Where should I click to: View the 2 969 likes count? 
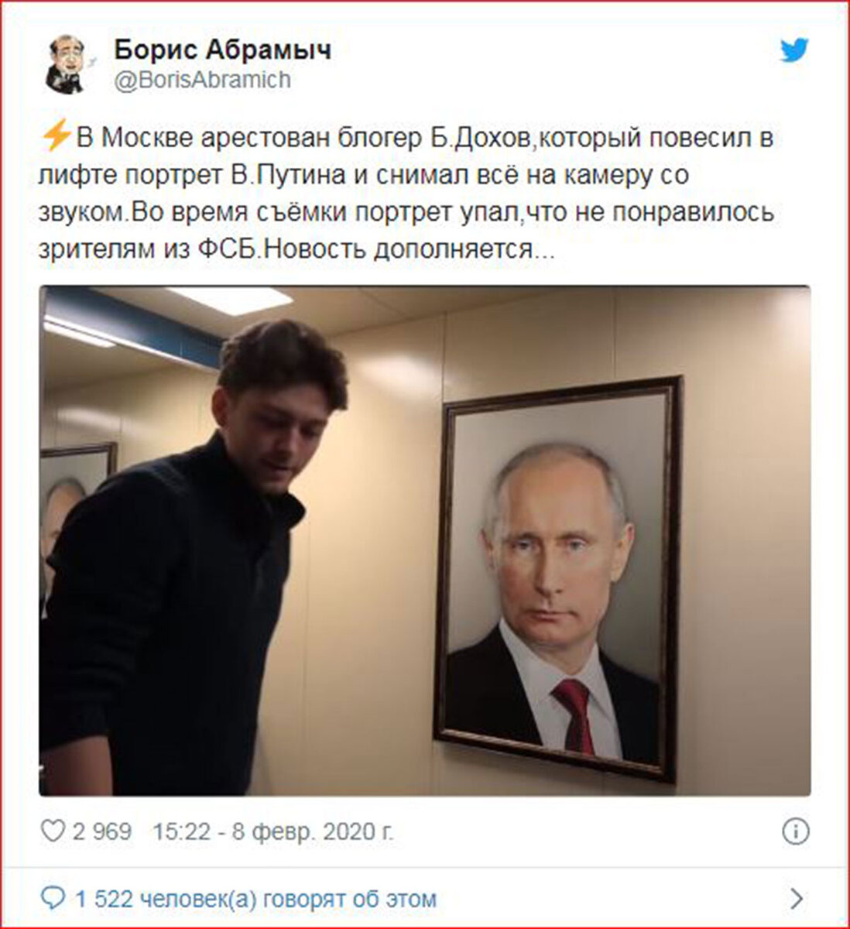pyautogui.click(x=102, y=831)
